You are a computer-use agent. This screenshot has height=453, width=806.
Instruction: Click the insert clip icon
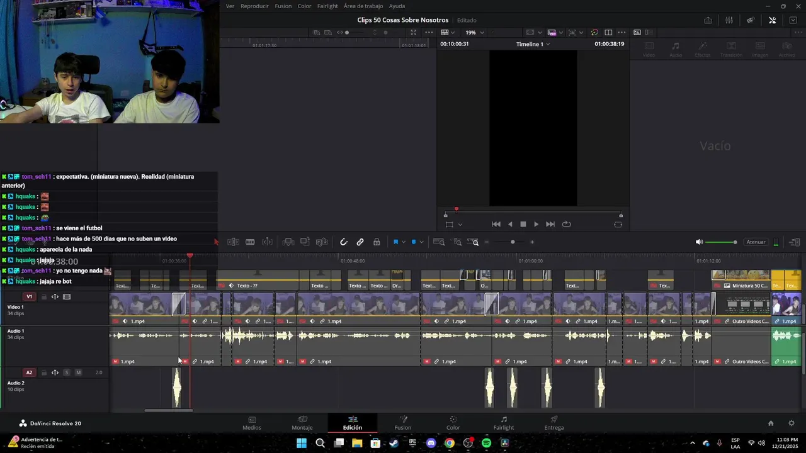[x=288, y=242]
